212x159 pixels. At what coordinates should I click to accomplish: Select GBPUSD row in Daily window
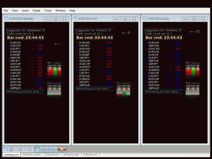(163, 46)
